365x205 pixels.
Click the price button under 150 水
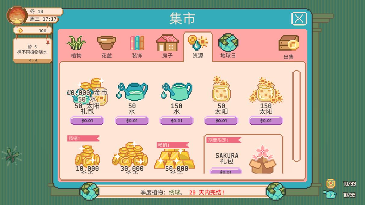(x=176, y=120)
